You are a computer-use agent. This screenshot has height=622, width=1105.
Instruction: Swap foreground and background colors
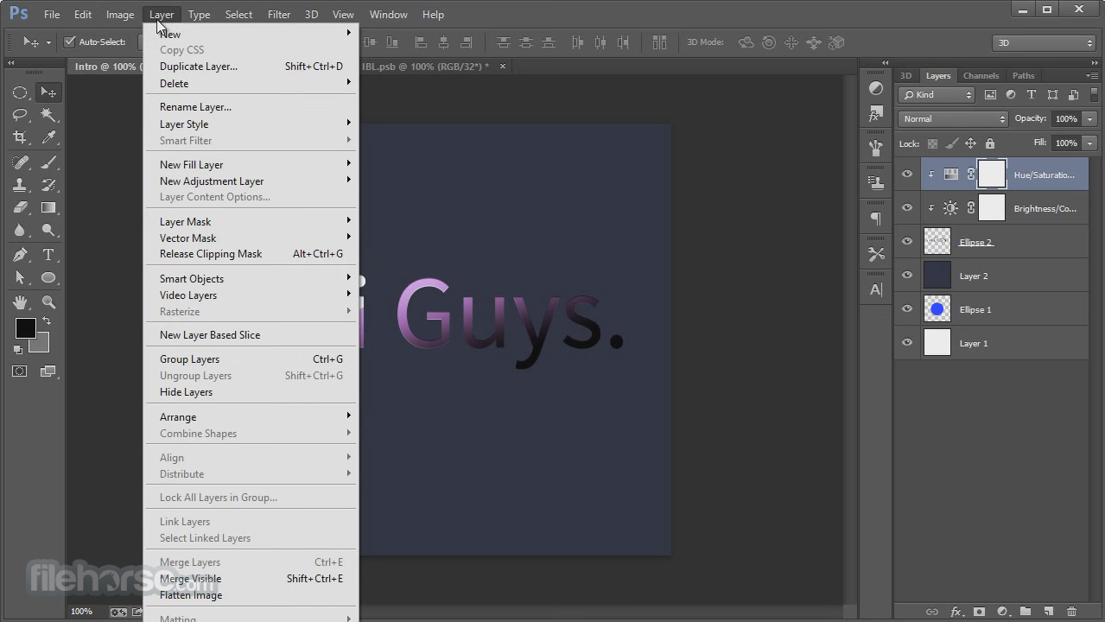coord(47,321)
